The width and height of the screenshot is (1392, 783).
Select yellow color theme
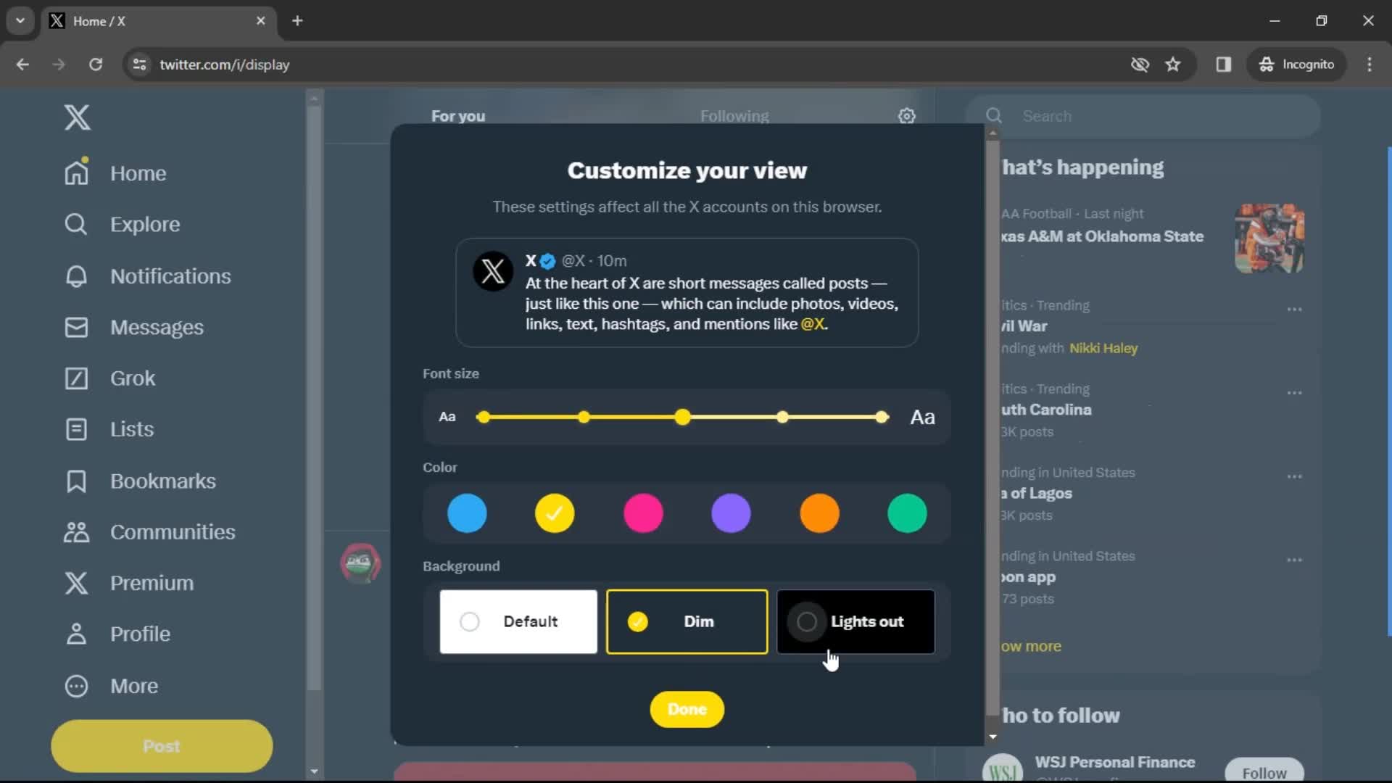[x=555, y=513]
